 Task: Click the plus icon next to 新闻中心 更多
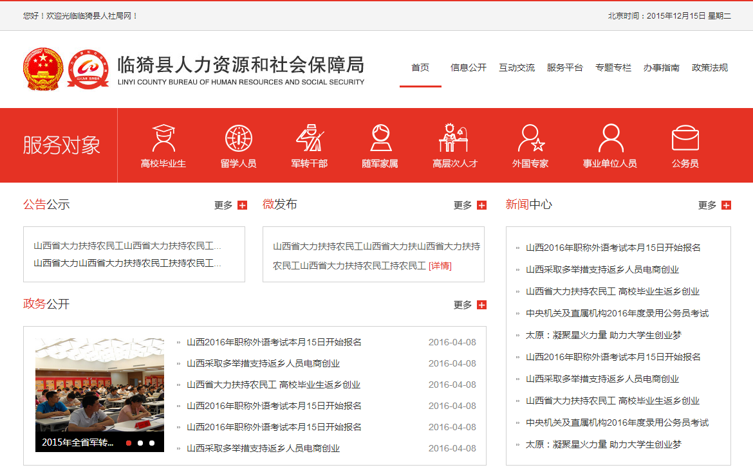pos(726,205)
